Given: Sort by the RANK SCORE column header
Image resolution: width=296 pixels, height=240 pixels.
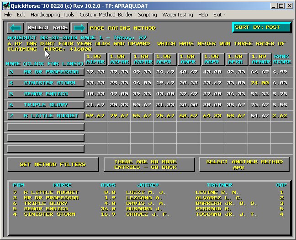Looking at the screenshot, I should click(281, 59).
